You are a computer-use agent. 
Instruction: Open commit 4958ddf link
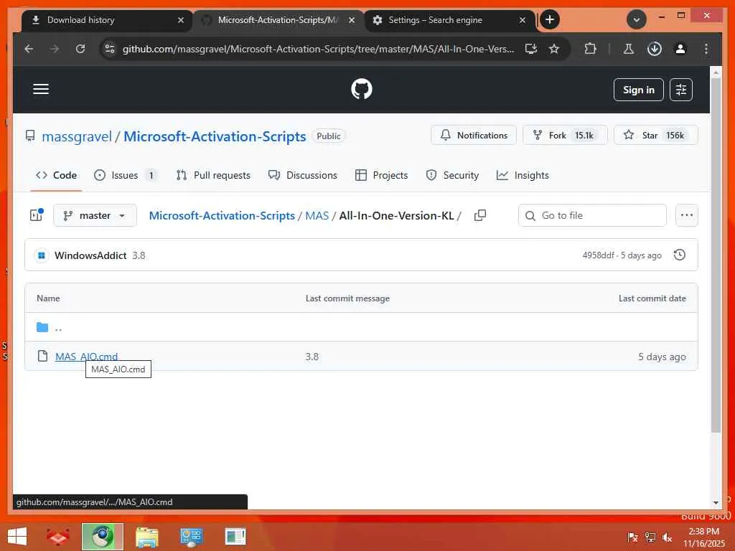598,255
